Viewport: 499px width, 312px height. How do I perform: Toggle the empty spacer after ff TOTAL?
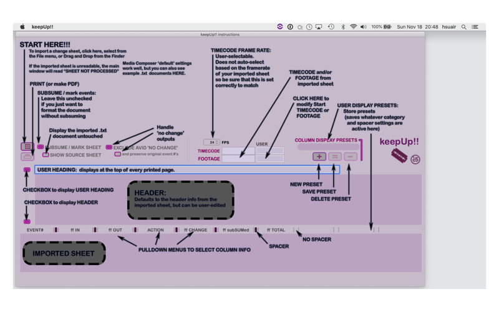tap(296, 230)
